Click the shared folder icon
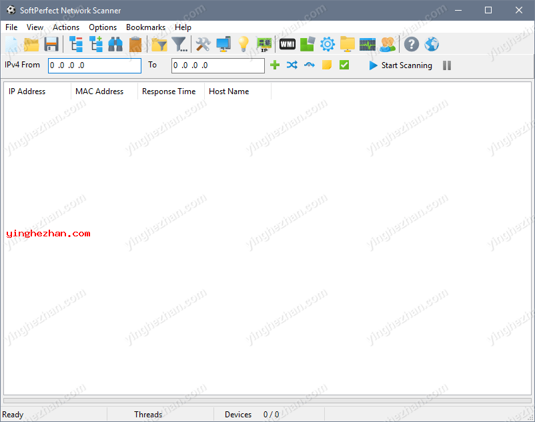The image size is (535, 422). pos(348,44)
